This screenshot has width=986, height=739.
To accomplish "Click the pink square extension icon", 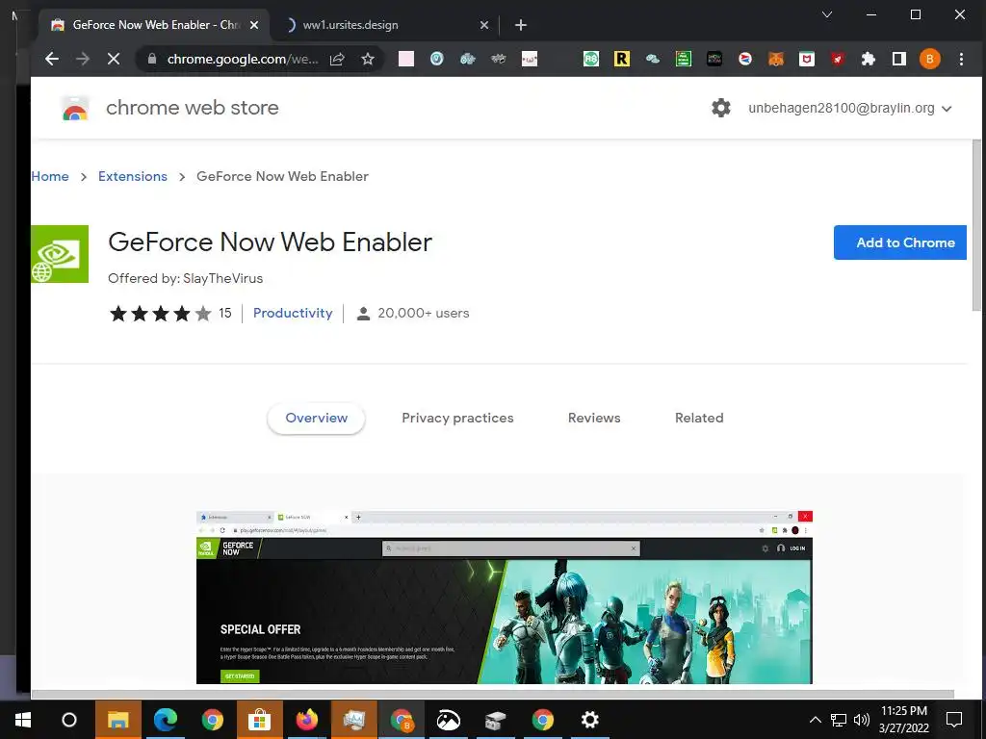I will click(x=406, y=59).
